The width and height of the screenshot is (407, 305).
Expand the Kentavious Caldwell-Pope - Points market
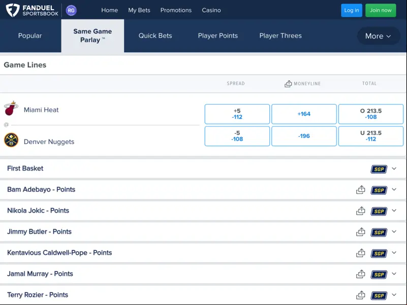[394, 253]
